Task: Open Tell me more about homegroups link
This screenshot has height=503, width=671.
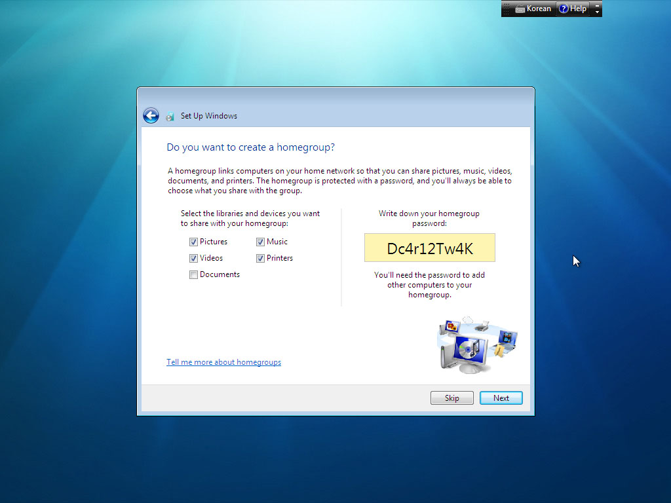Action: (224, 362)
